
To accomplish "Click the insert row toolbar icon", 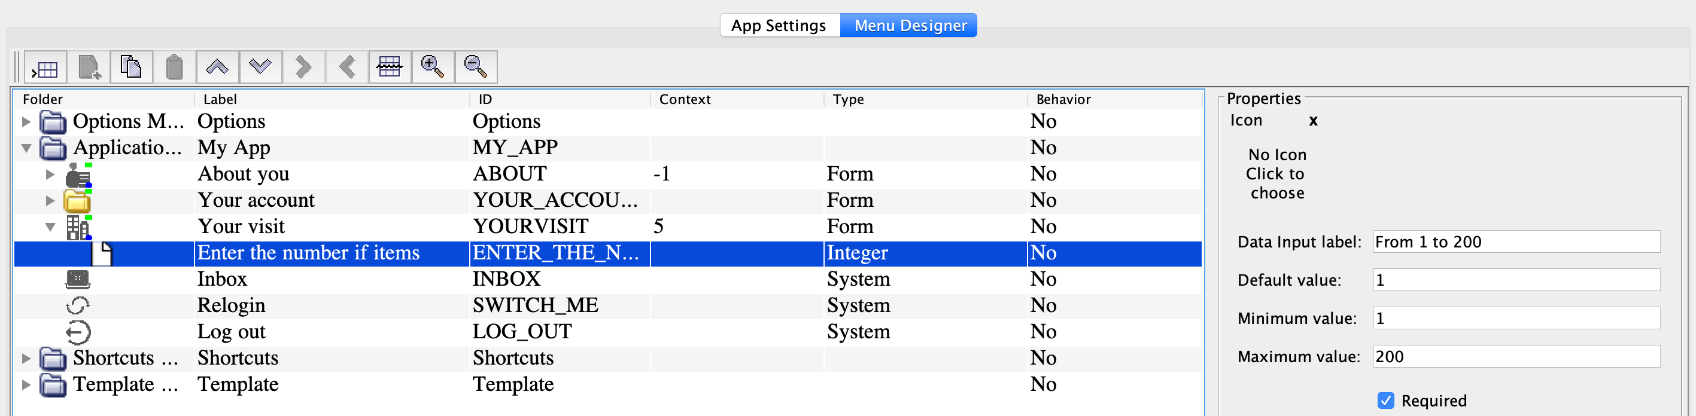I will pos(45,67).
